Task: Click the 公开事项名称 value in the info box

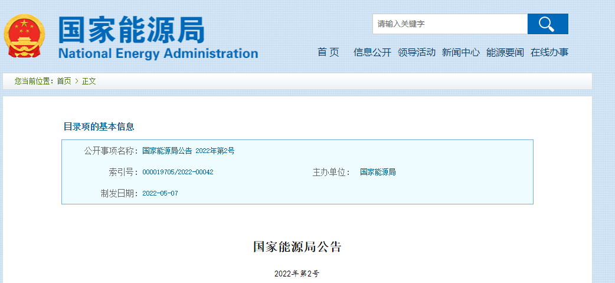Action: click(x=188, y=151)
